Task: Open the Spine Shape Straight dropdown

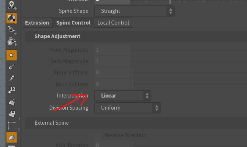Action: point(135,11)
